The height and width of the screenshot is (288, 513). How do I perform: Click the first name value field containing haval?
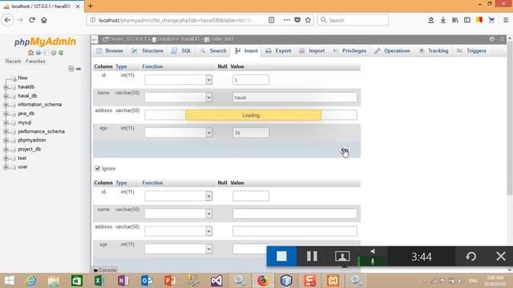pos(295,98)
